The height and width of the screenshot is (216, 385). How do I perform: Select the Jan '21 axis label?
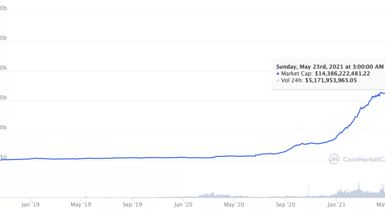coord(336,204)
